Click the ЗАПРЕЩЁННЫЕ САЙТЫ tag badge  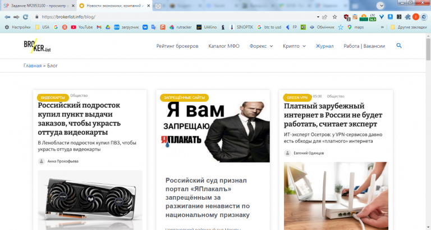coord(184,97)
